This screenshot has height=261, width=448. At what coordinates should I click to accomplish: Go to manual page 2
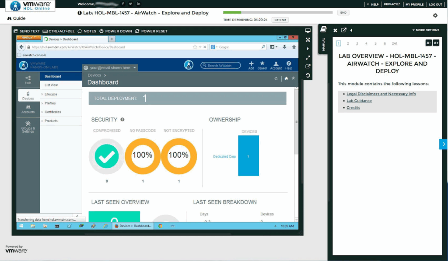coord(348,43)
